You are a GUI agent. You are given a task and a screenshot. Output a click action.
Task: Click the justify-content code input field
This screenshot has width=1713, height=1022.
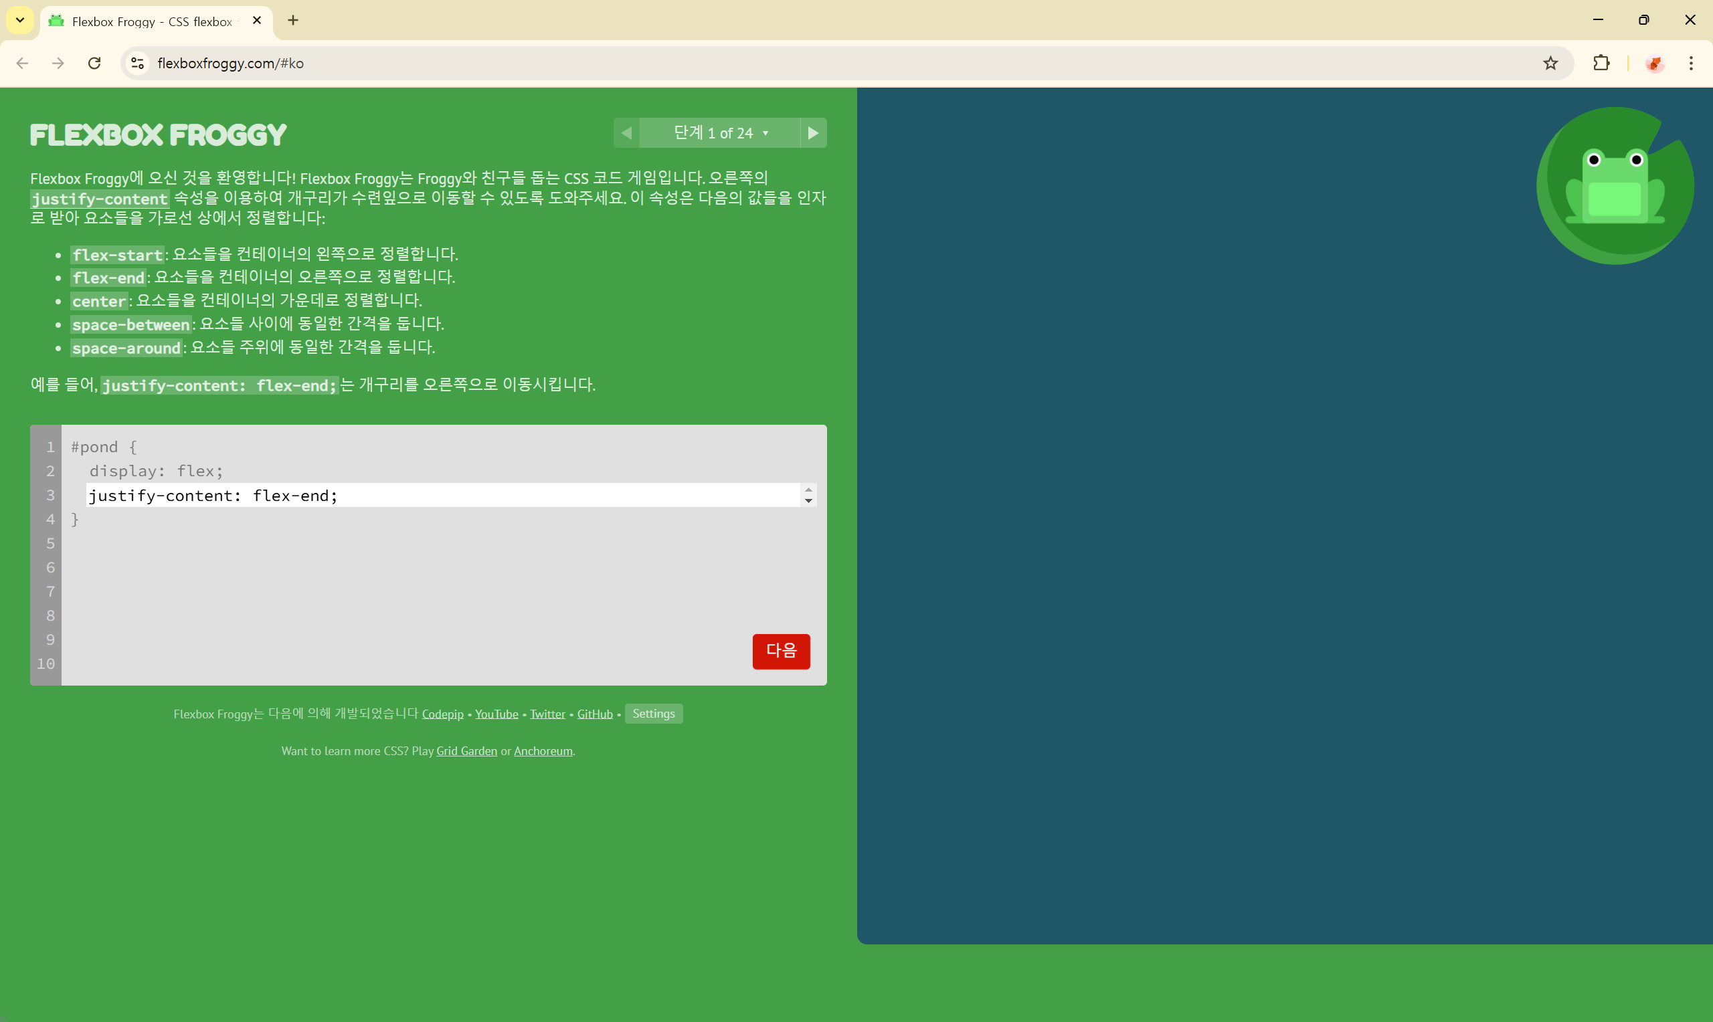click(x=441, y=495)
